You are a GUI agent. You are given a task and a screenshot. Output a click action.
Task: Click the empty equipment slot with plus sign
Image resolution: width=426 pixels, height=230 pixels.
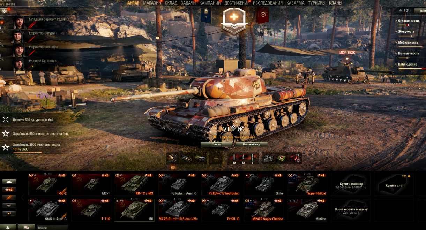(x=216, y=159)
